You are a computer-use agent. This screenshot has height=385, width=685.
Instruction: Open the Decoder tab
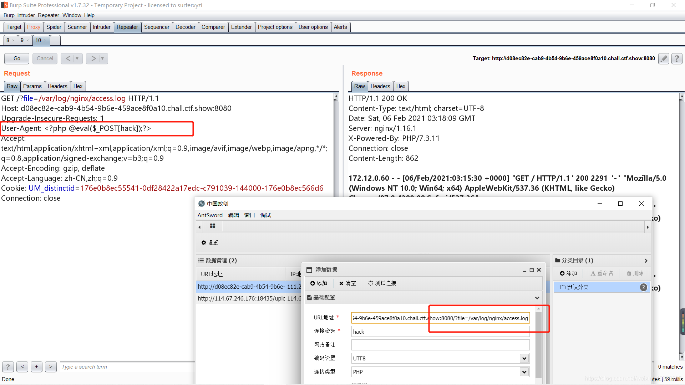(186, 27)
